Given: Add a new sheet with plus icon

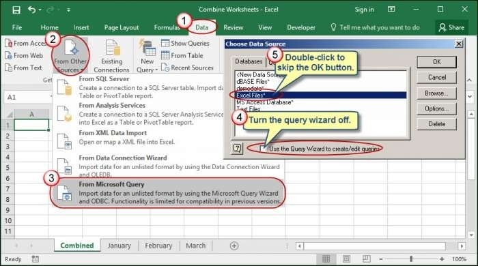Looking at the screenshot, I should (234, 246).
